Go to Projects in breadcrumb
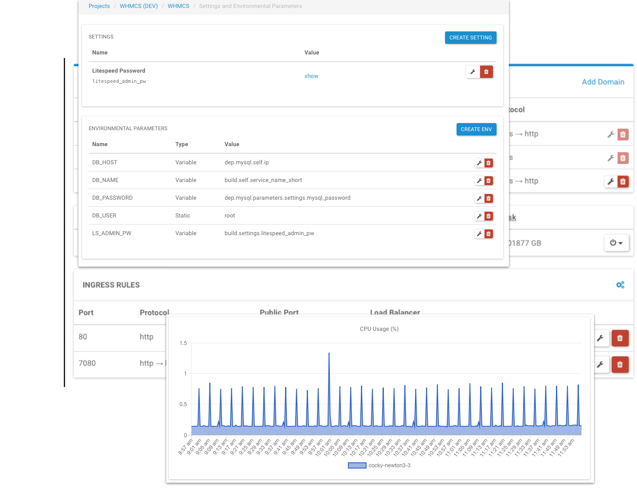Screen dimensions: 637x496 [x=99, y=6]
